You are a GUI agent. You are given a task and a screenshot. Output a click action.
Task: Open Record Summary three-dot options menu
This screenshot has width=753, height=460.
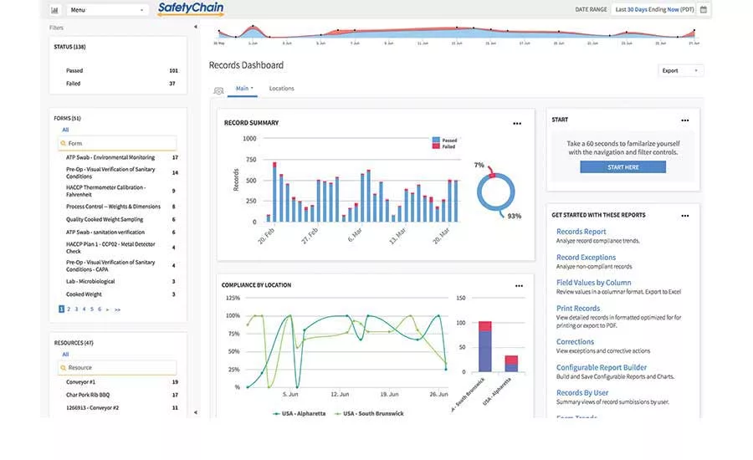coord(517,124)
